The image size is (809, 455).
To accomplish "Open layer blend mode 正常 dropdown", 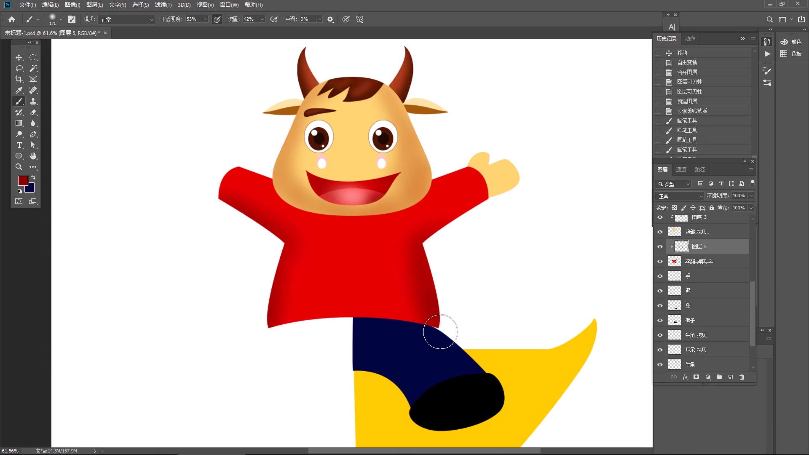I will (680, 196).
